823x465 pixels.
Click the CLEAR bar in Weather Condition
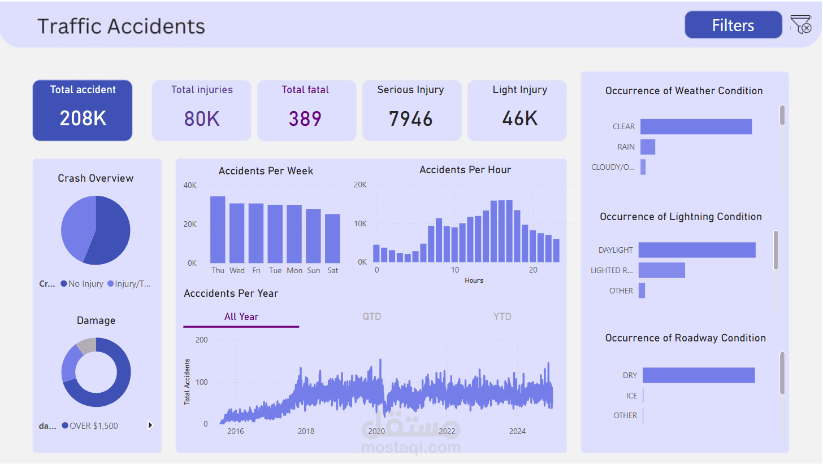pyautogui.click(x=696, y=126)
